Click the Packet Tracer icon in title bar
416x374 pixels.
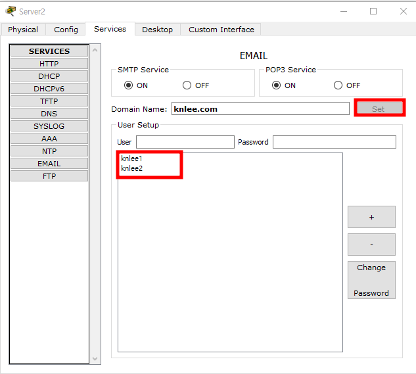tap(11, 11)
